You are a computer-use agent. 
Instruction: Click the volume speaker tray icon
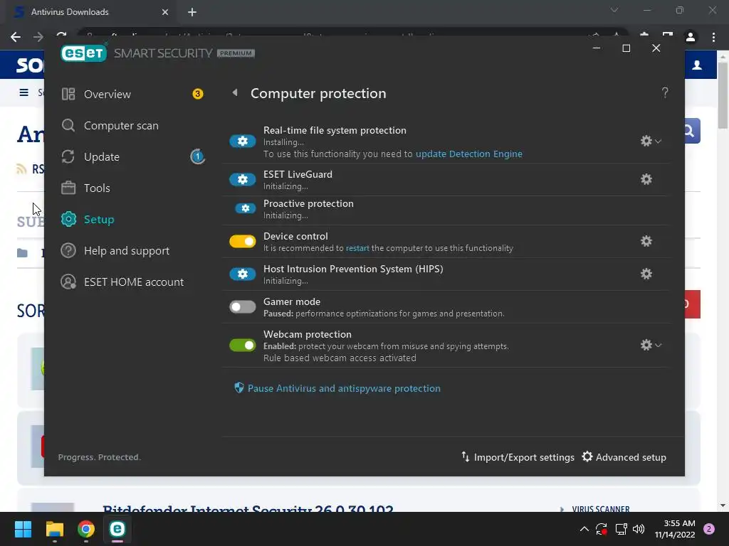point(639,529)
